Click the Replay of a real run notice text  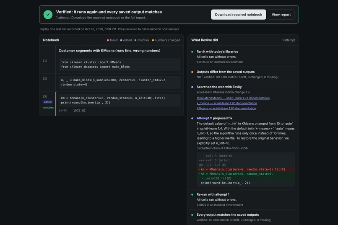[x=109, y=29]
